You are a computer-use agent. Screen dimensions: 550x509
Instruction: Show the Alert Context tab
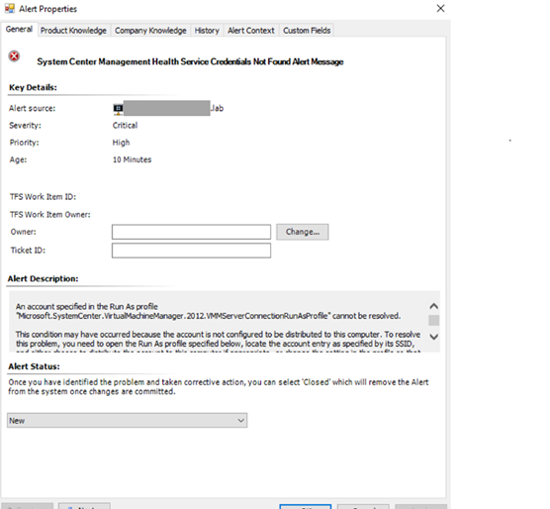(251, 31)
